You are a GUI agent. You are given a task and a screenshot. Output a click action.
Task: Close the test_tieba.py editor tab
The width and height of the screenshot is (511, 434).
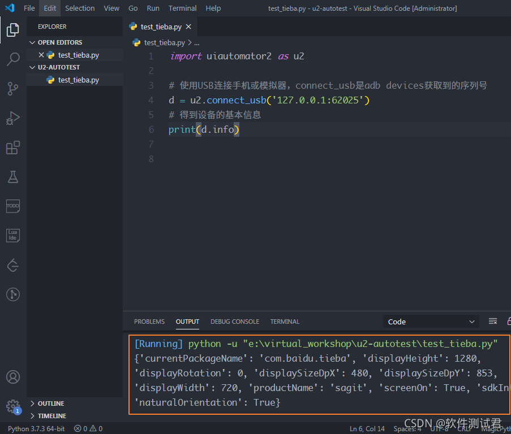188,27
